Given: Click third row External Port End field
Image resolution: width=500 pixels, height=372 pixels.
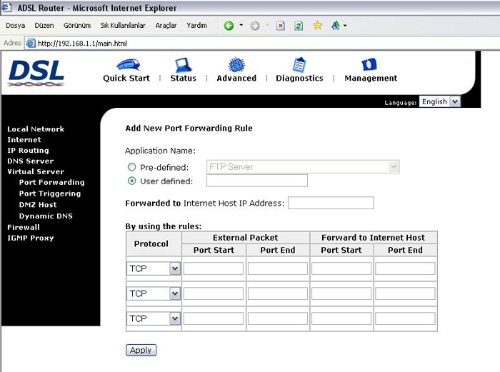Looking at the screenshot, I should pyautogui.click(x=277, y=318).
